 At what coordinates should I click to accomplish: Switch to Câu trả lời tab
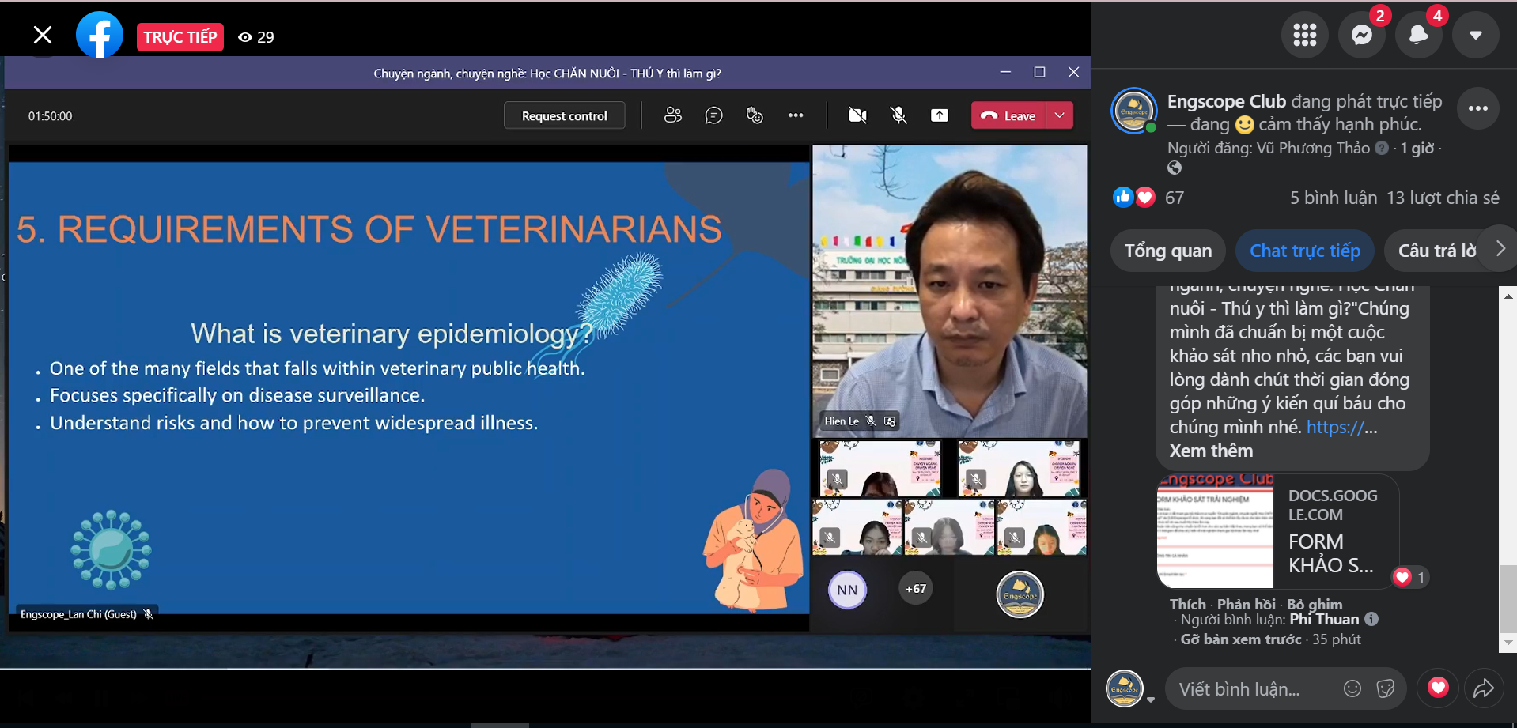[1436, 251]
